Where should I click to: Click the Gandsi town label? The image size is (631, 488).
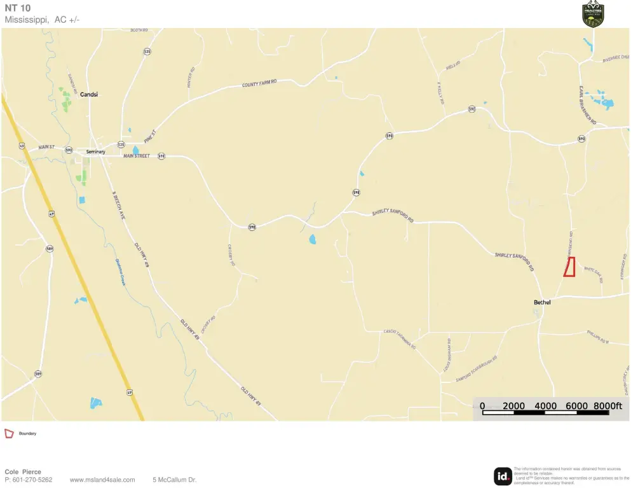coord(89,94)
